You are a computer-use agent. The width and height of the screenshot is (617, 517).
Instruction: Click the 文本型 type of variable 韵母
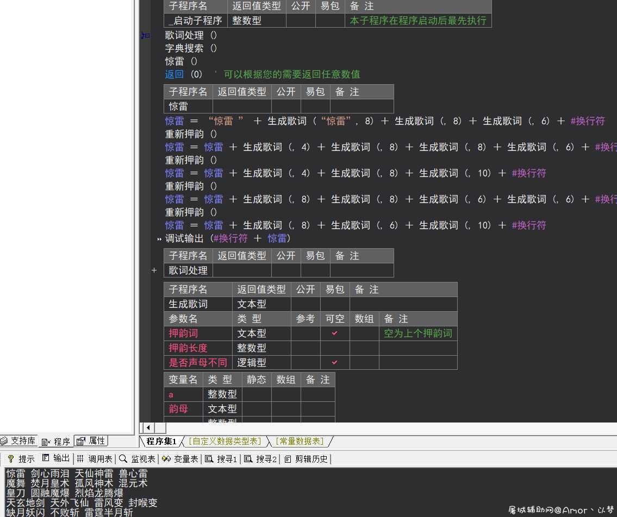[x=222, y=409]
